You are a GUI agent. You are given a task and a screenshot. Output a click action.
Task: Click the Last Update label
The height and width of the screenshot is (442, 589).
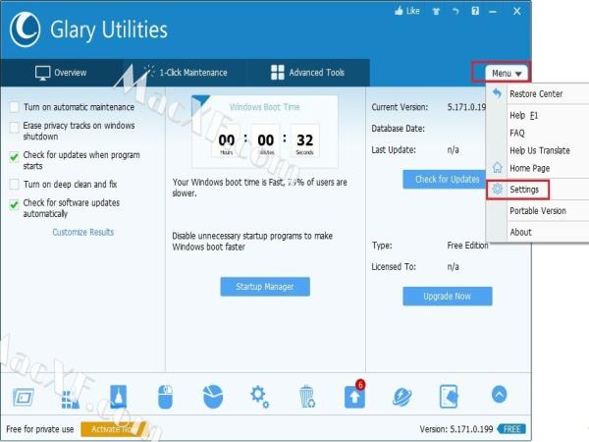click(394, 150)
